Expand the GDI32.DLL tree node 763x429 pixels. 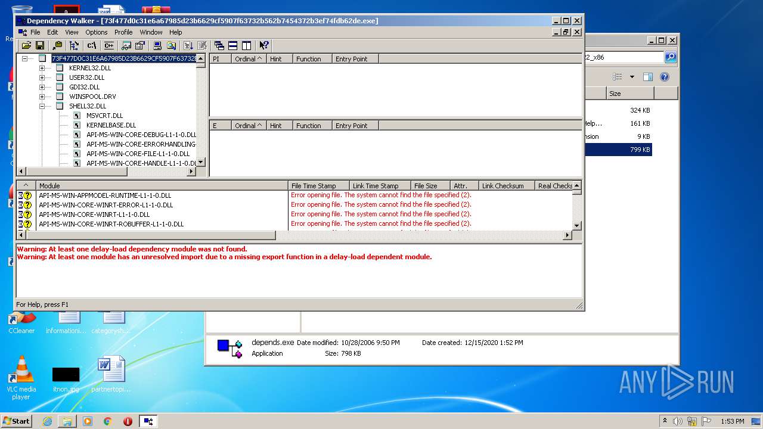point(42,87)
